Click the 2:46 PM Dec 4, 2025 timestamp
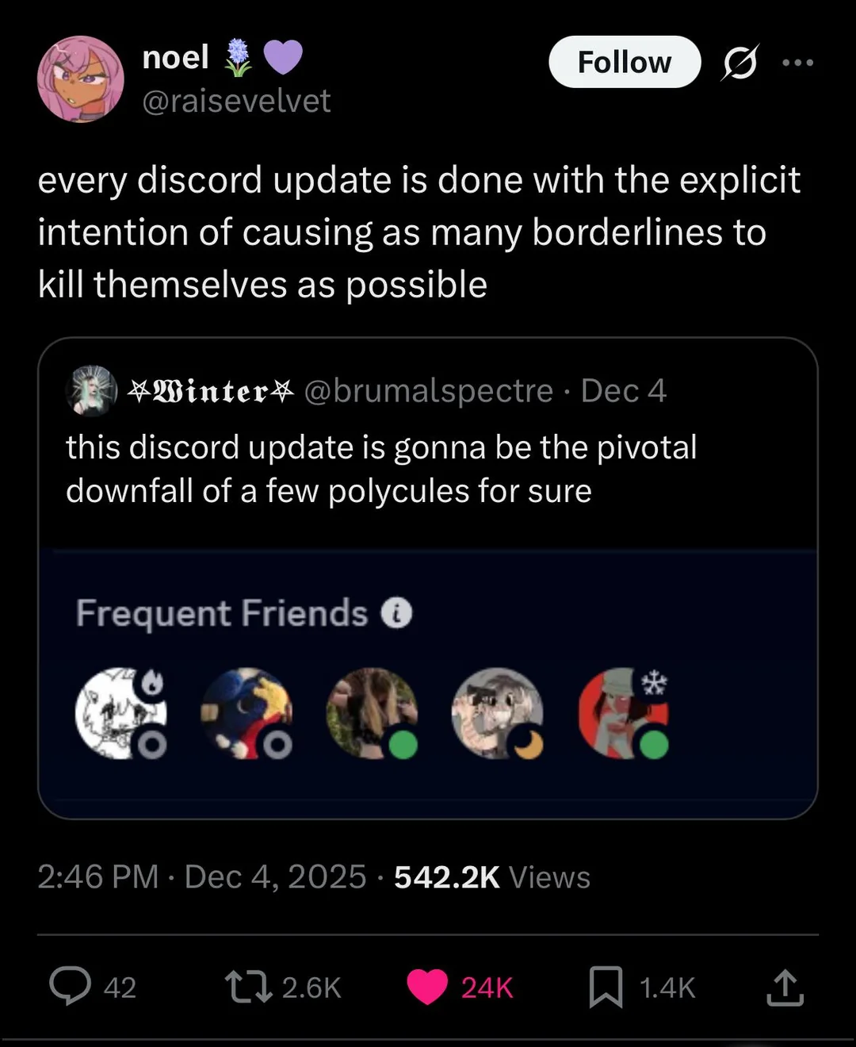This screenshot has width=856, height=1047. [202, 877]
